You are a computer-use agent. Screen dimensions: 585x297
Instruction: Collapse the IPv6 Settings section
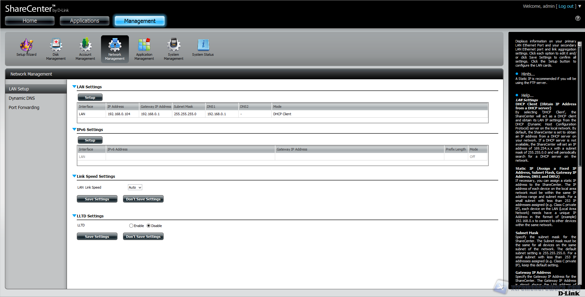74,129
